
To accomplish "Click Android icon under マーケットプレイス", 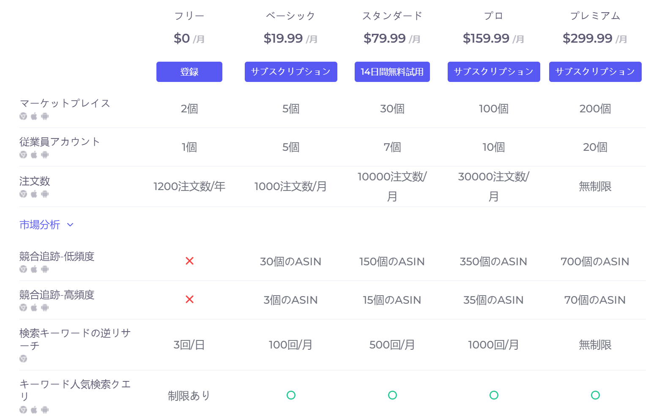I will pos(45,116).
